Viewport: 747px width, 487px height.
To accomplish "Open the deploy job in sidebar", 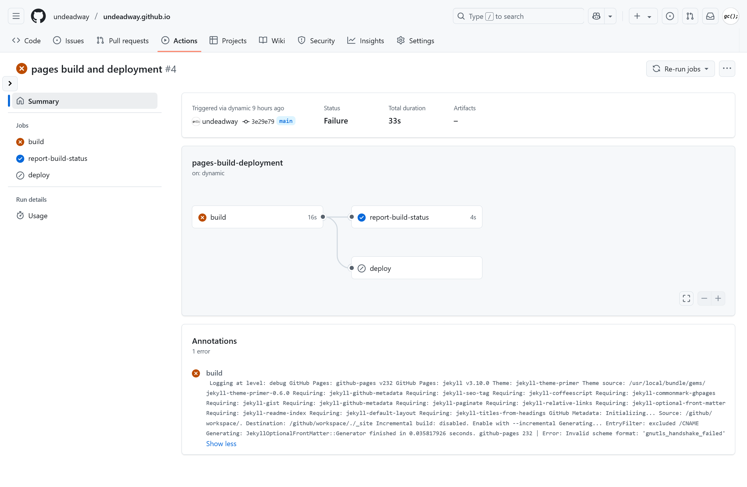I will pos(33,175).
